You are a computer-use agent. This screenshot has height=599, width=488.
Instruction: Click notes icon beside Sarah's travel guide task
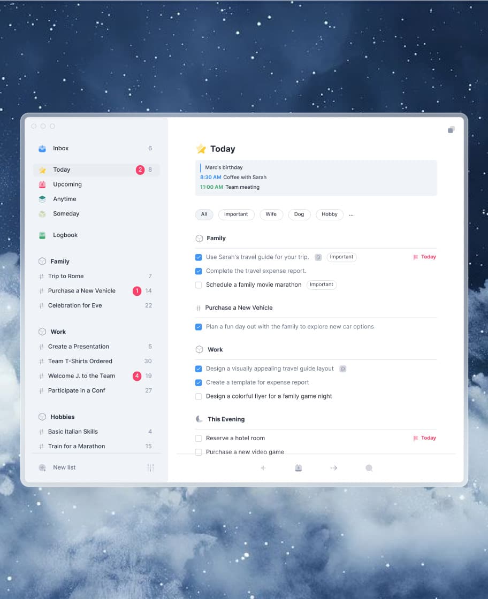coord(318,257)
